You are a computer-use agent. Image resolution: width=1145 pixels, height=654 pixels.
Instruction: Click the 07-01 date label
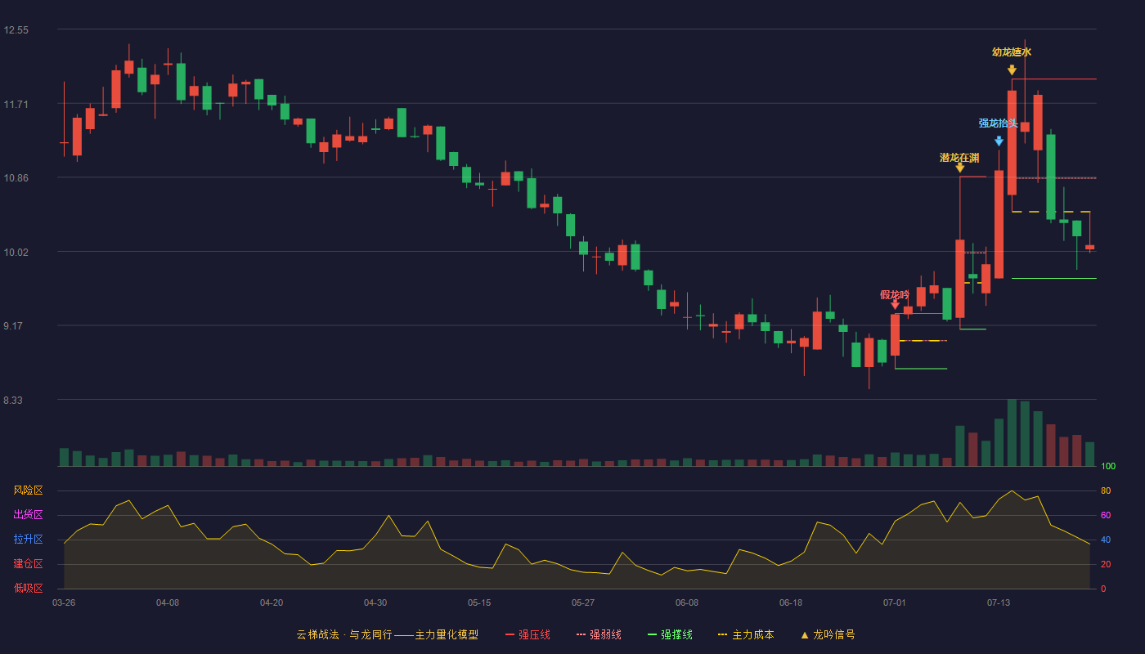click(x=895, y=602)
